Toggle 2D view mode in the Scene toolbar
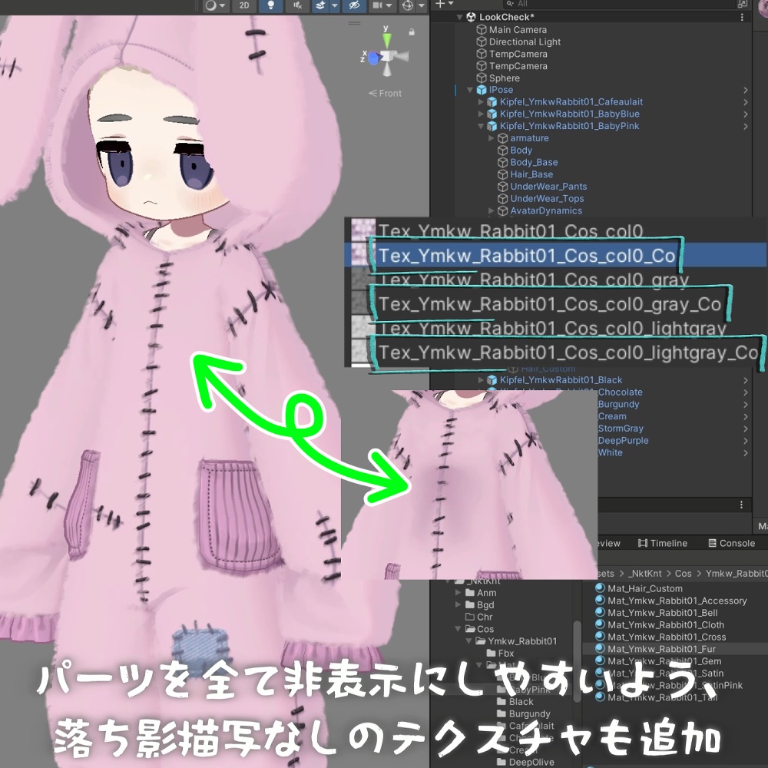The height and width of the screenshot is (768, 768). click(244, 5)
